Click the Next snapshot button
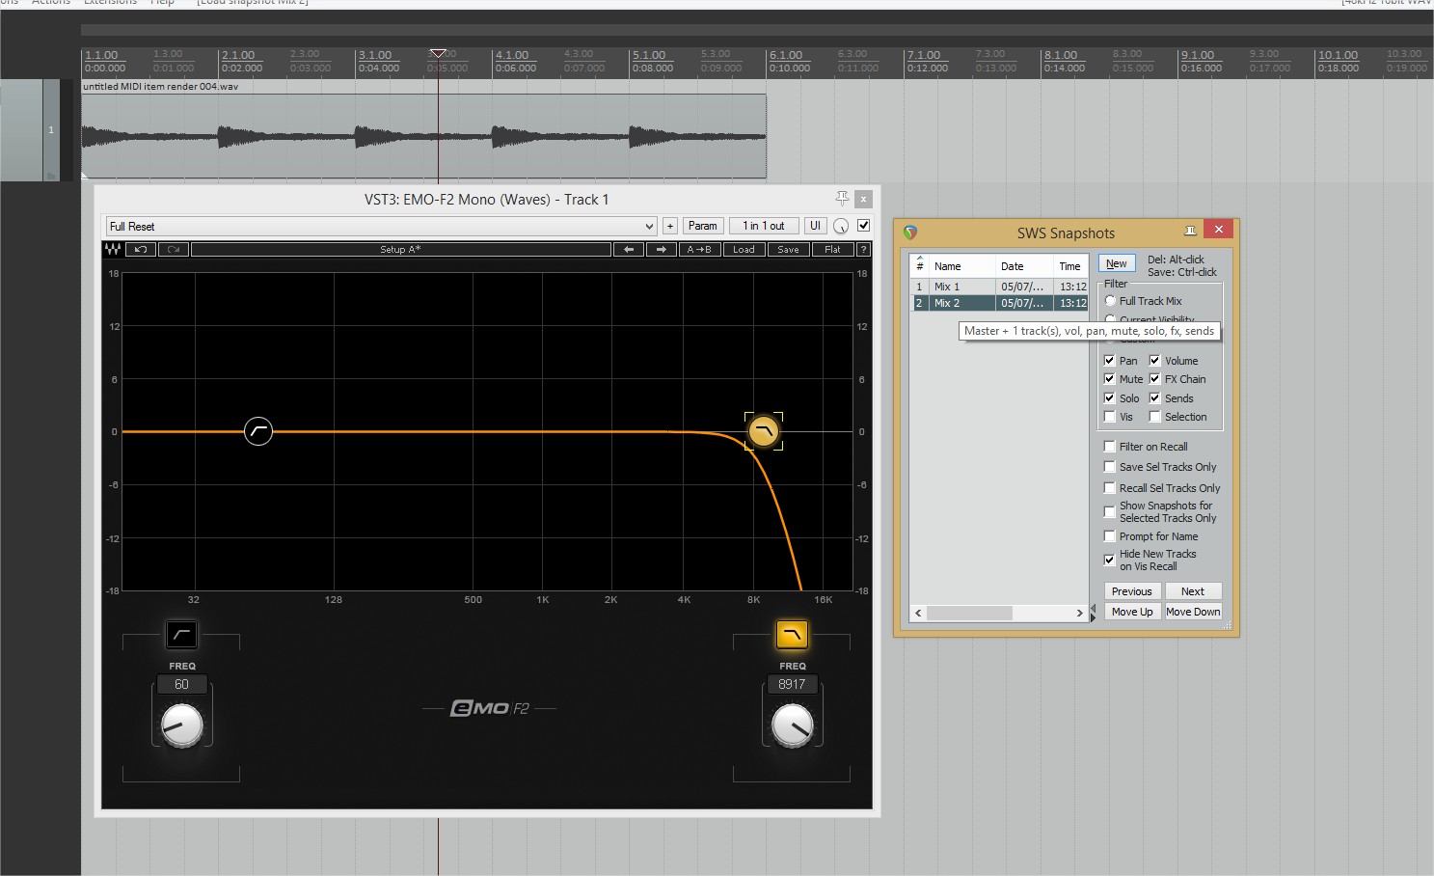Screen dimensions: 1434x876 click(x=1193, y=591)
